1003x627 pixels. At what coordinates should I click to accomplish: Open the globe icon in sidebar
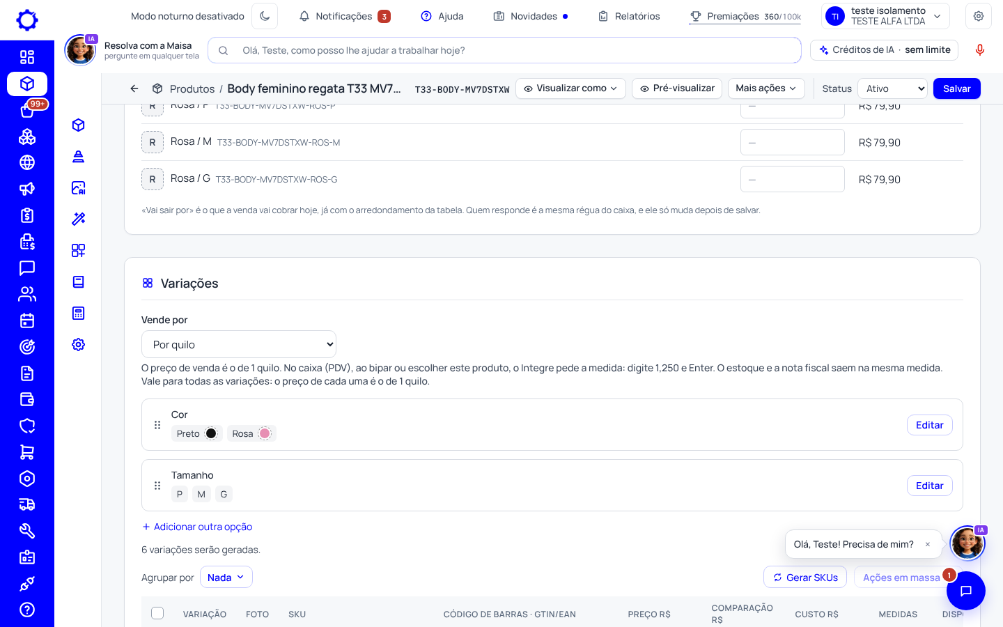pos(27,162)
